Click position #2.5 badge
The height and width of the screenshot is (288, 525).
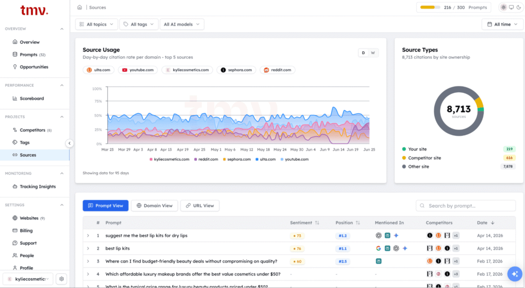(342, 261)
